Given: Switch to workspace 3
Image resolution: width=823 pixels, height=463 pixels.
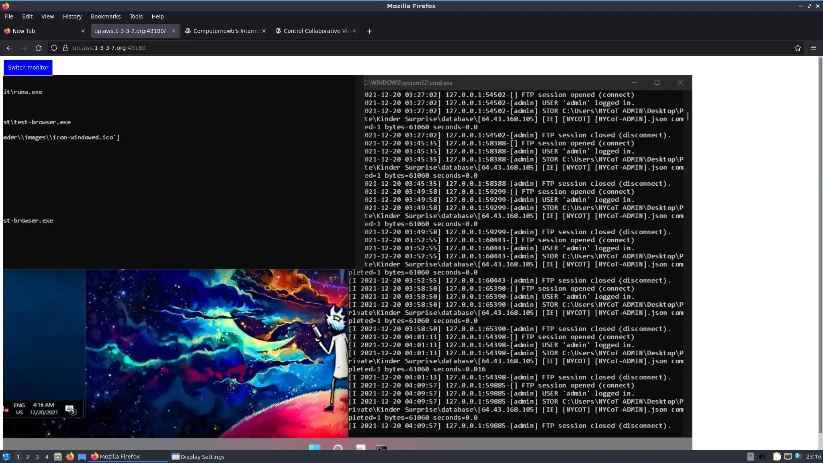Looking at the screenshot, I should [x=37, y=457].
